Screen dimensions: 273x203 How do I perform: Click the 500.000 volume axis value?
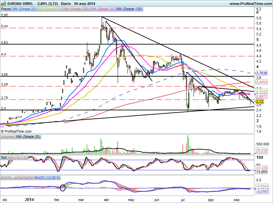263,144
